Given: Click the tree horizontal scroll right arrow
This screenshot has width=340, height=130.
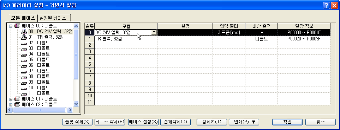Looking at the screenshot, I should [70, 110].
